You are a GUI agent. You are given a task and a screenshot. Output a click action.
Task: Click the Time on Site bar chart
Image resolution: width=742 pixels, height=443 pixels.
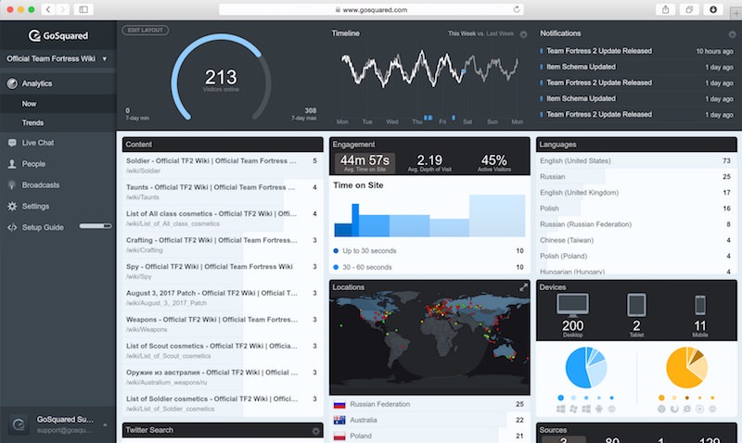[429, 216]
